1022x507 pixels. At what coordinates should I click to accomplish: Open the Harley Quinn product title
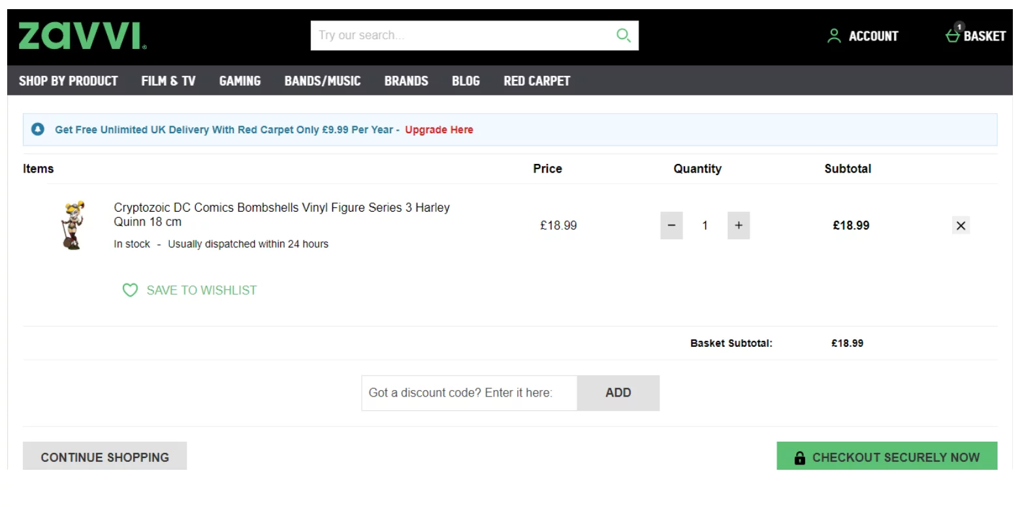coord(281,215)
